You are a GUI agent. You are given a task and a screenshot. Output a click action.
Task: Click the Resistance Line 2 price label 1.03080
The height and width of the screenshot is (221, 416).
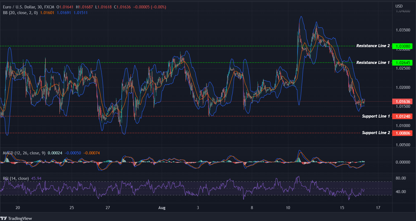click(x=402, y=46)
